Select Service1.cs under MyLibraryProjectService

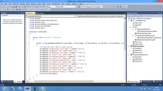pos(138,61)
